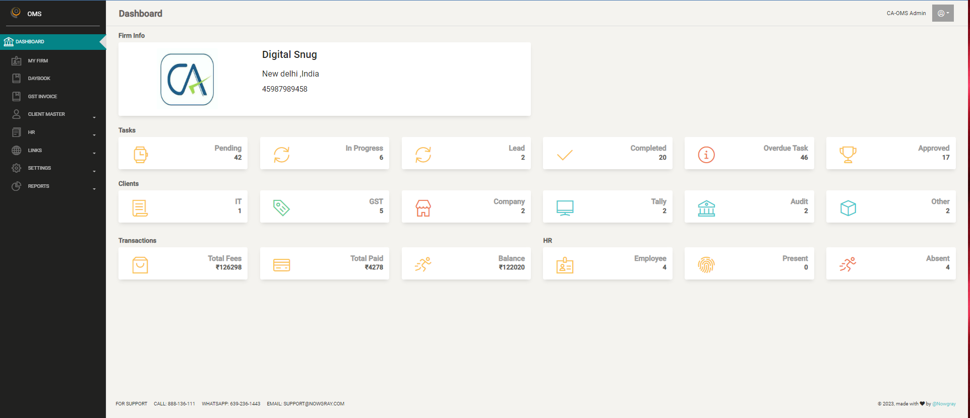Open the user account dropdown button
The height and width of the screenshot is (418, 970).
pyautogui.click(x=943, y=13)
